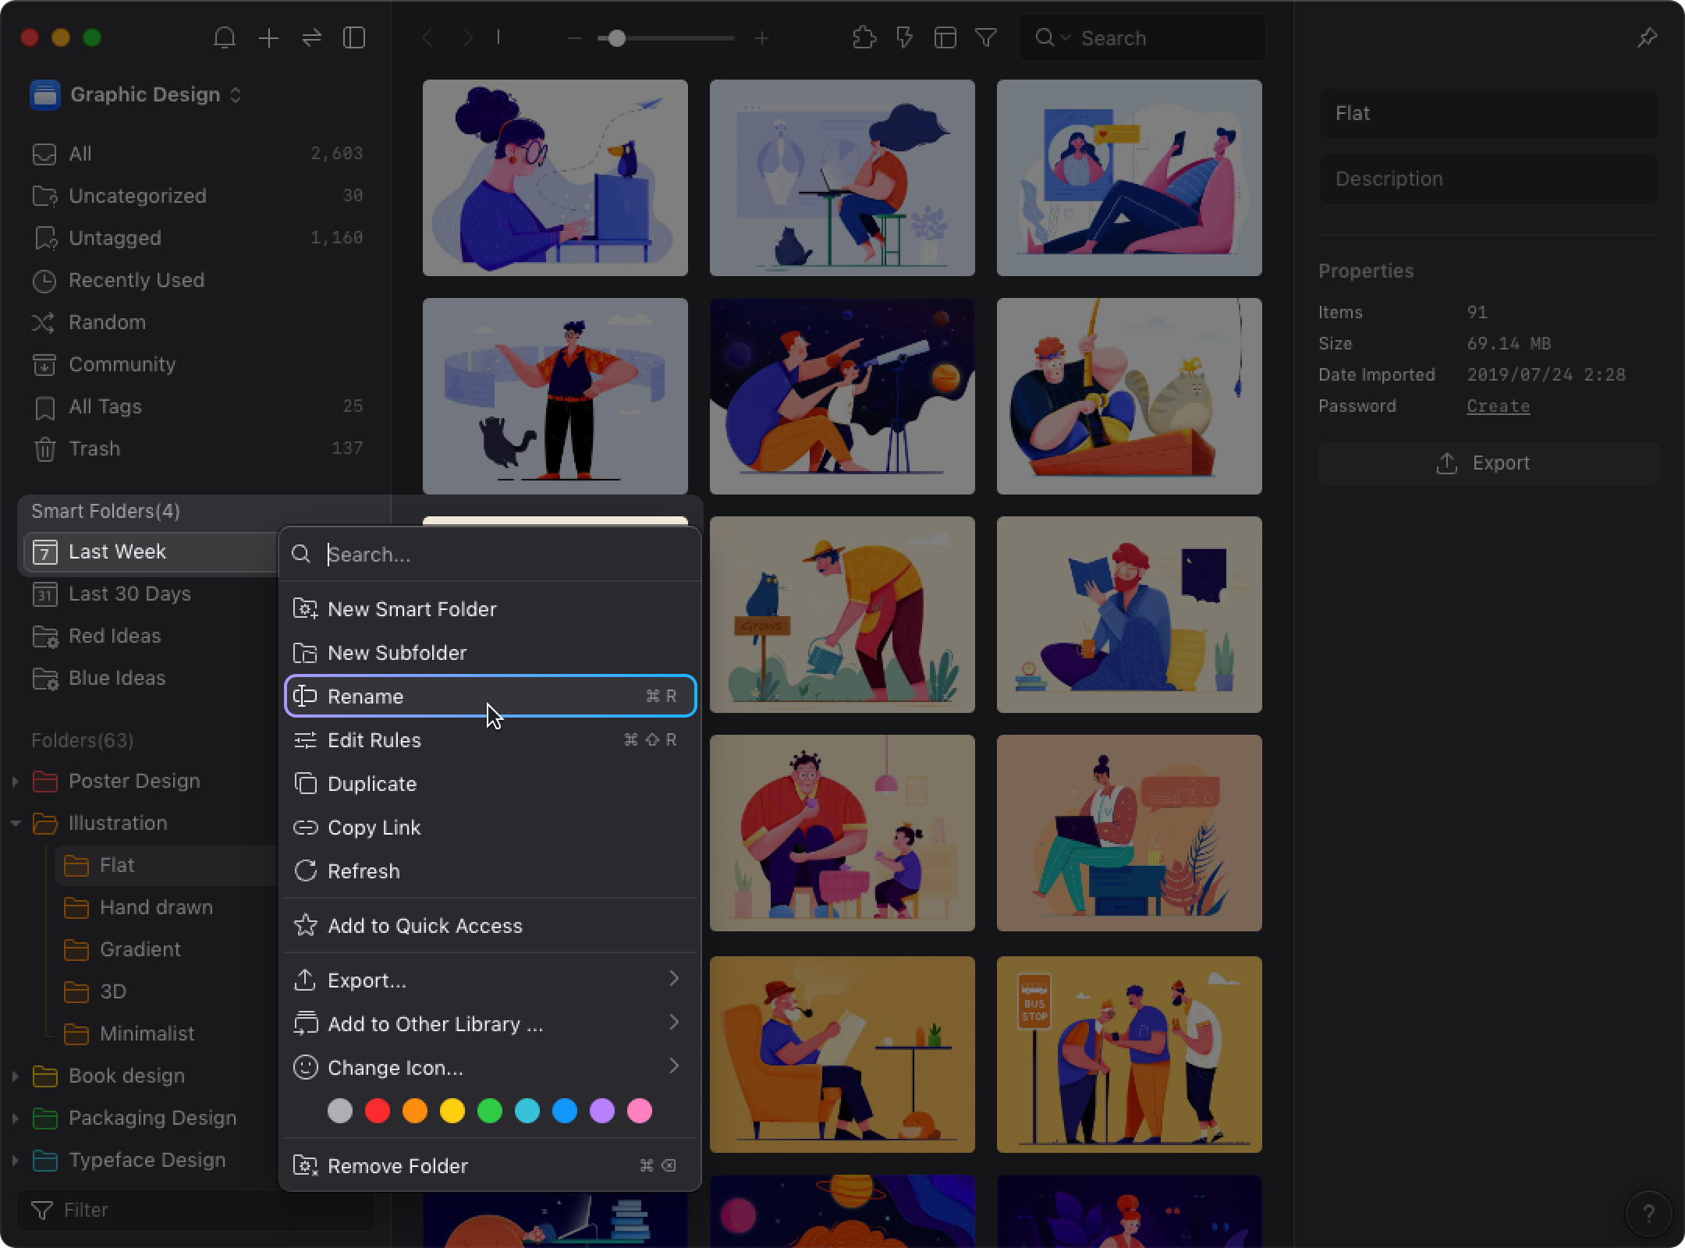Expand the Illustration folder tree
The width and height of the screenshot is (1685, 1248).
click(x=16, y=822)
